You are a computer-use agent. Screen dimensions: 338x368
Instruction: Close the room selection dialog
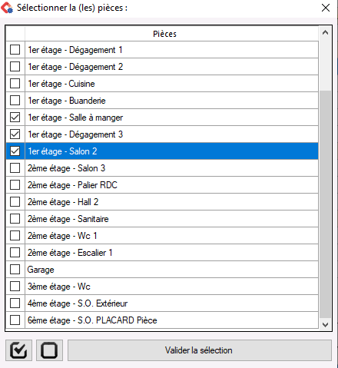(326, 8)
